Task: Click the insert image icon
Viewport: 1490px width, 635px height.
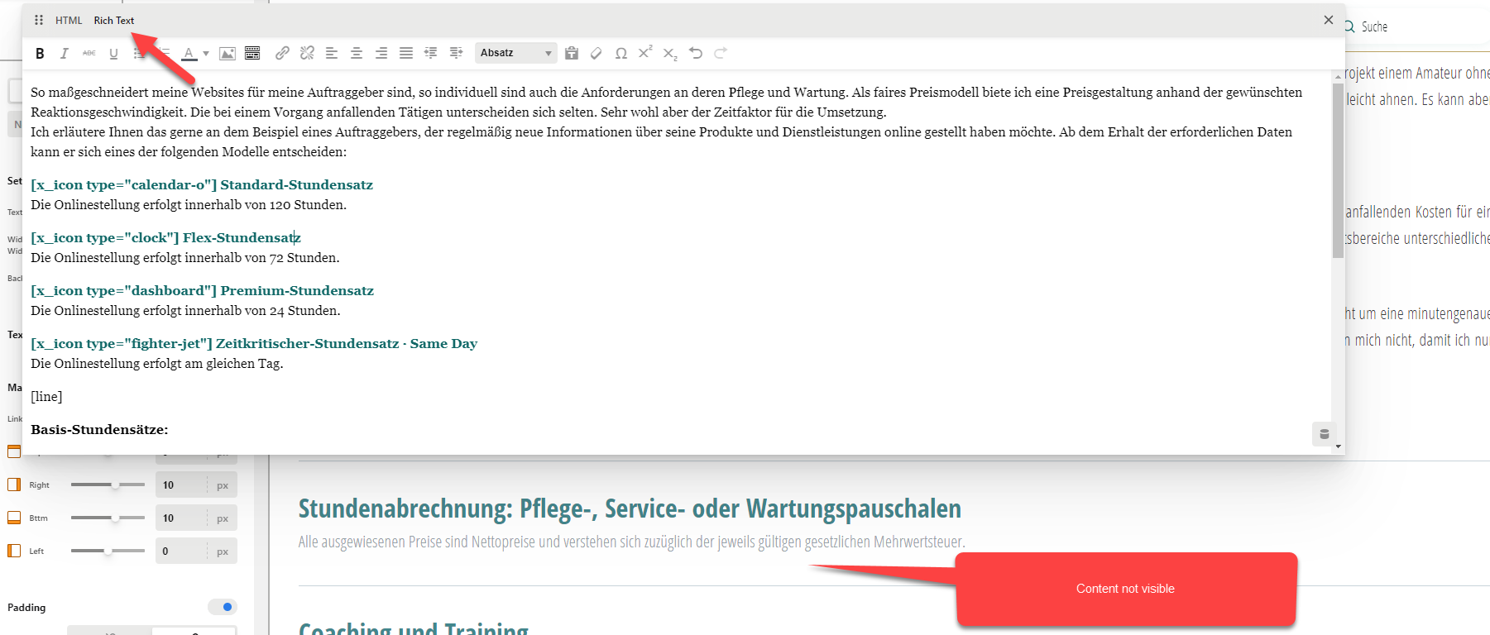Action: [228, 54]
